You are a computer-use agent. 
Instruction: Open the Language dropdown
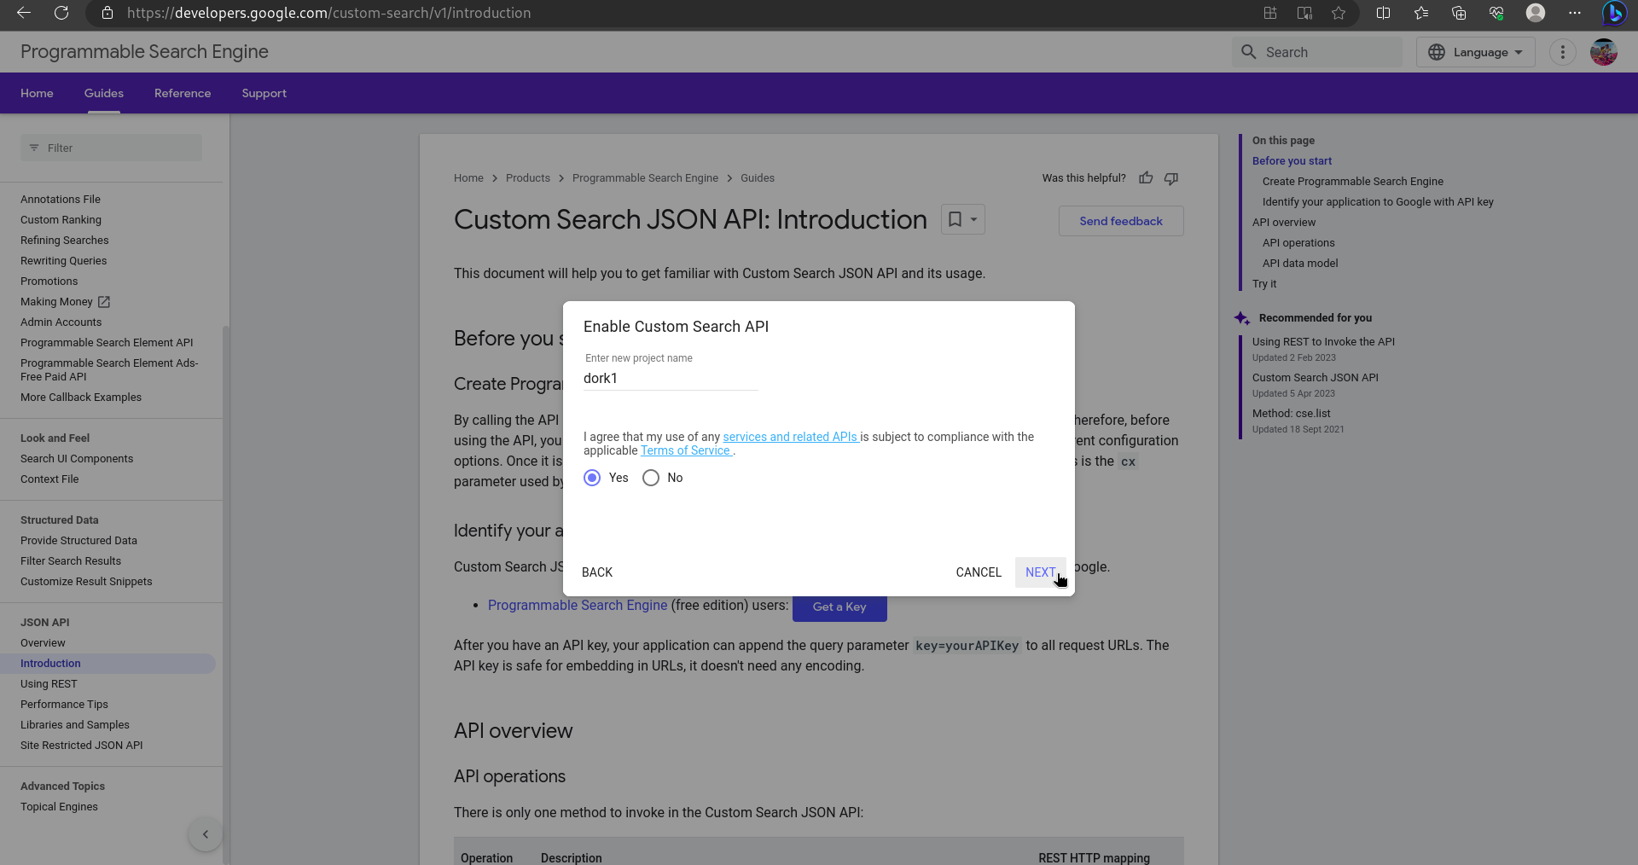(1476, 52)
